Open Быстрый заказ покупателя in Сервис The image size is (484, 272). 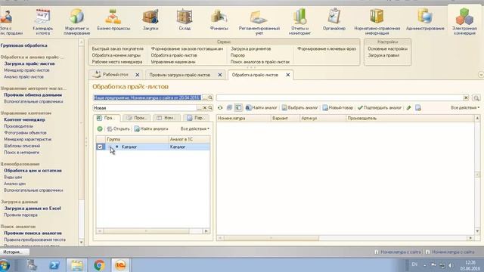coord(118,48)
